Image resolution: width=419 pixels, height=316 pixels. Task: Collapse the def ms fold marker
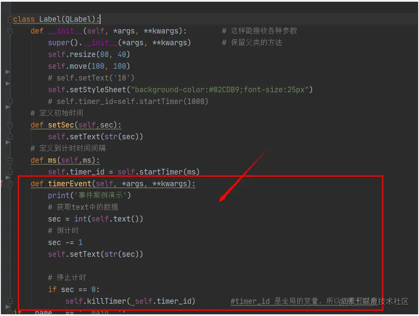pyautogui.click(x=10, y=160)
